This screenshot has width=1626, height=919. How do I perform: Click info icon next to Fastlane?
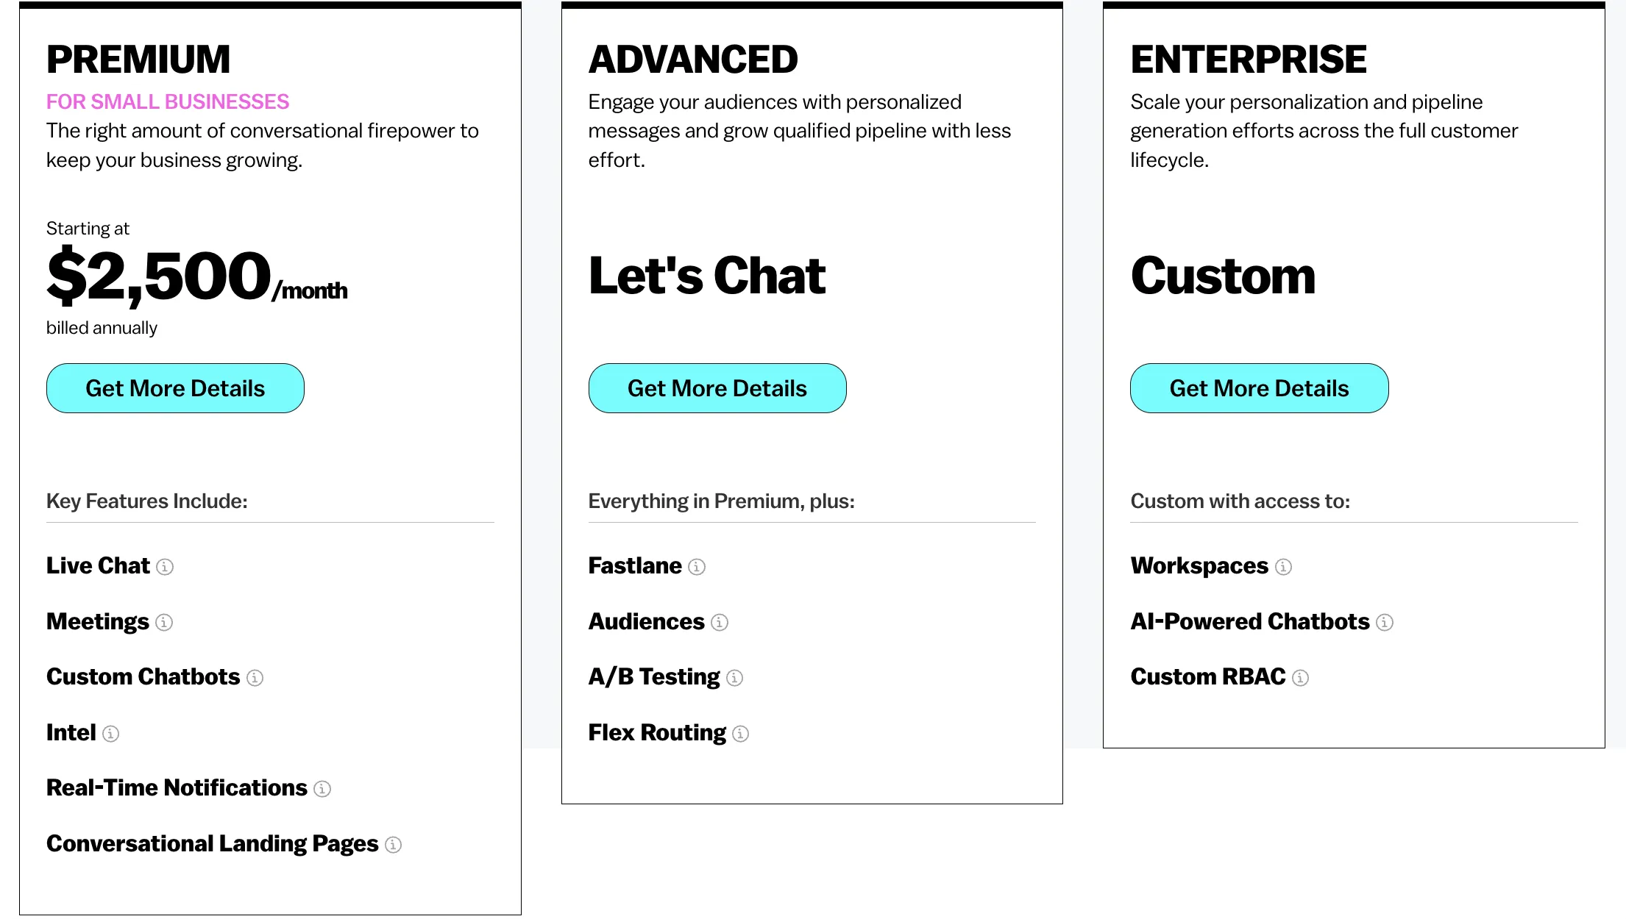[697, 567]
